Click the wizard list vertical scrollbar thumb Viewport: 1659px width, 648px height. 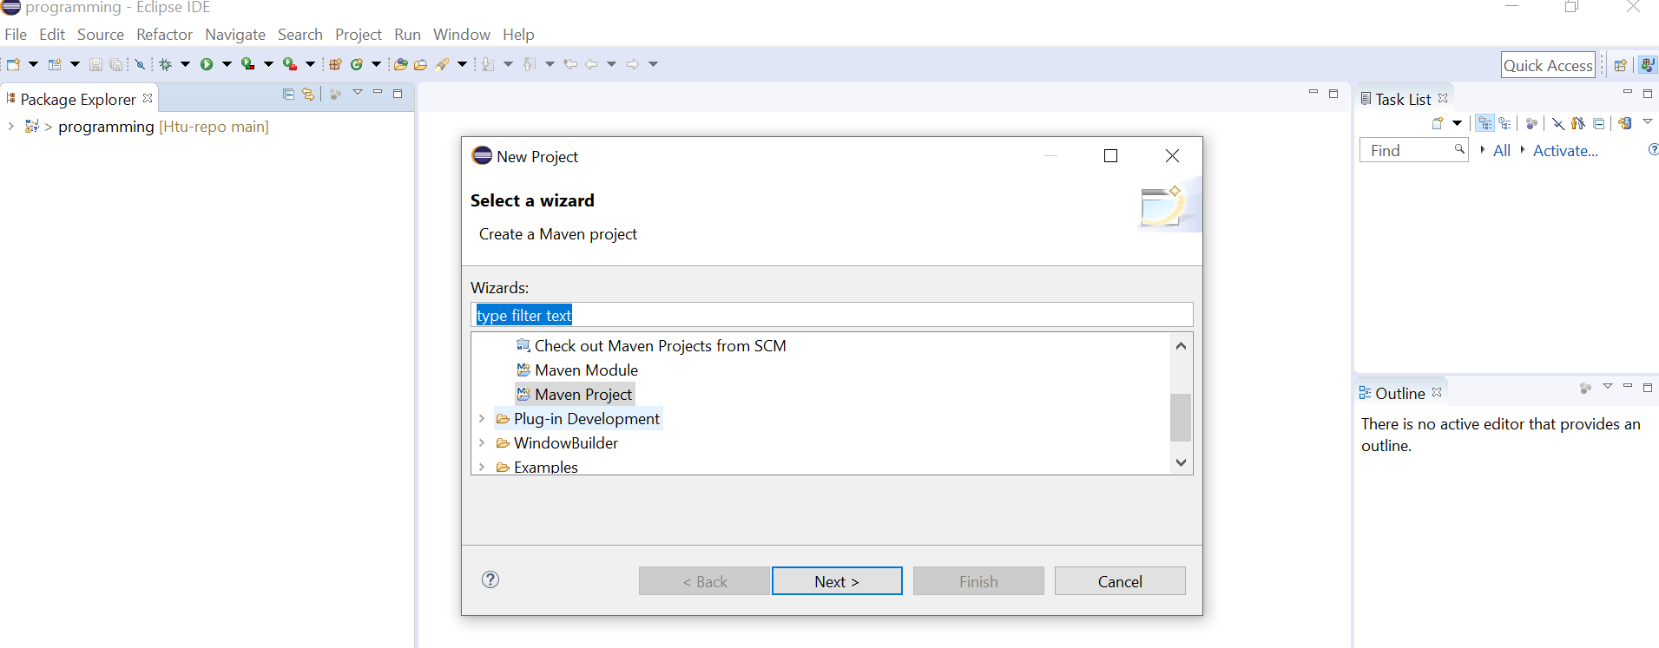tap(1181, 417)
